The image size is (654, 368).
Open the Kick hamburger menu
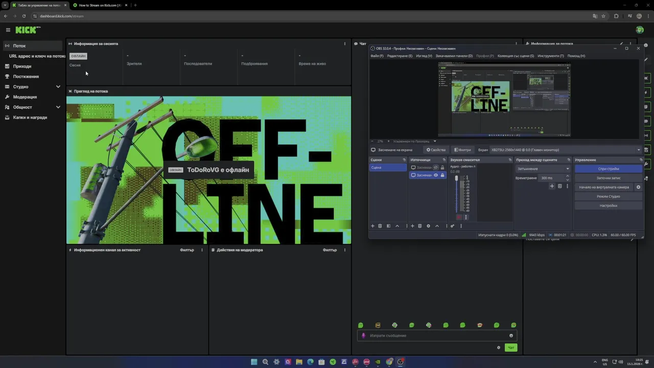pos(8,30)
